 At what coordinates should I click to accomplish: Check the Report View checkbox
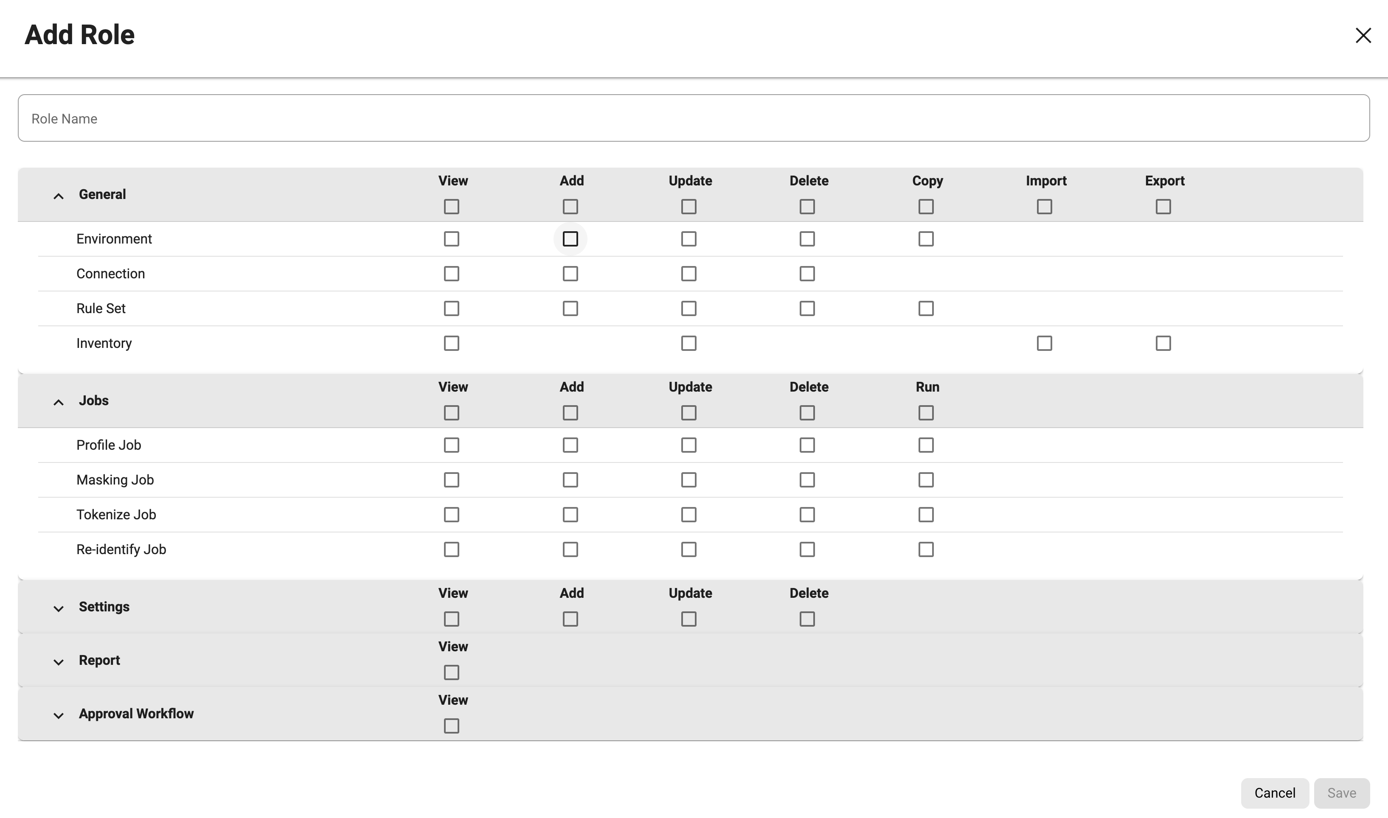coord(451,672)
